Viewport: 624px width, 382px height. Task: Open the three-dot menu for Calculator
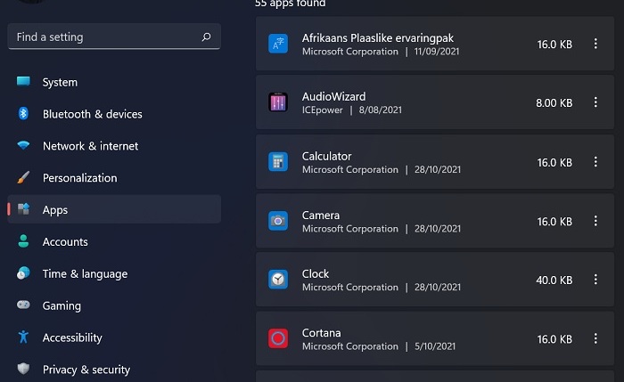pos(595,162)
